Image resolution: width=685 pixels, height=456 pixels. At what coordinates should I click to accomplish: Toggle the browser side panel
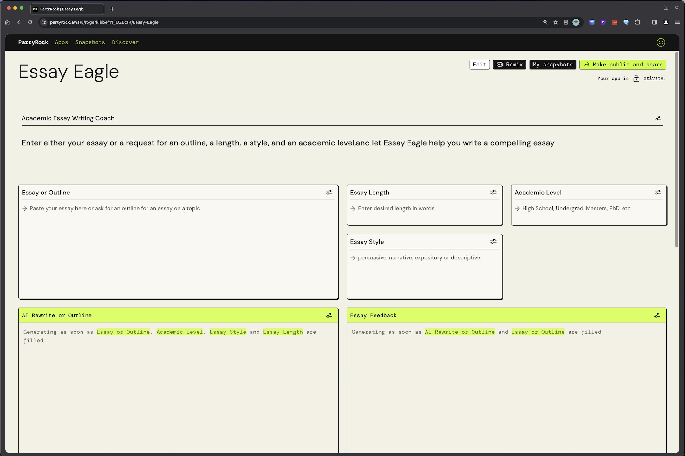(x=654, y=22)
